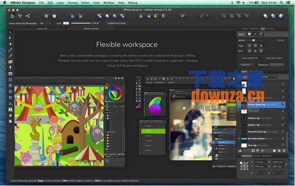Viewport: 295px width, 186px height.
Task: Select the Zoom tool at the bottom of the tools
Action: (10, 121)
